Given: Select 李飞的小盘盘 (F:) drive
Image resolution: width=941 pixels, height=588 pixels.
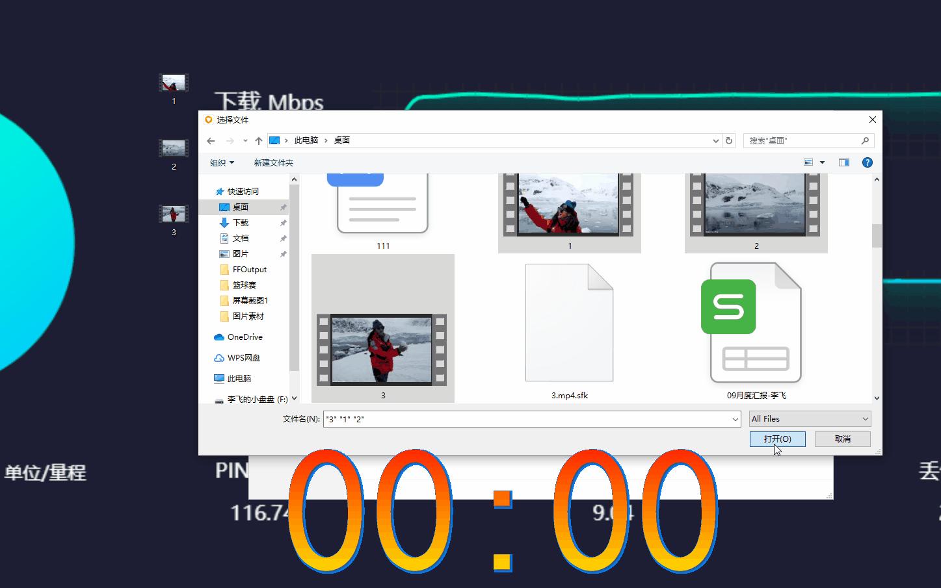Looking at the screenshot, I should click(x=258, y=399).
